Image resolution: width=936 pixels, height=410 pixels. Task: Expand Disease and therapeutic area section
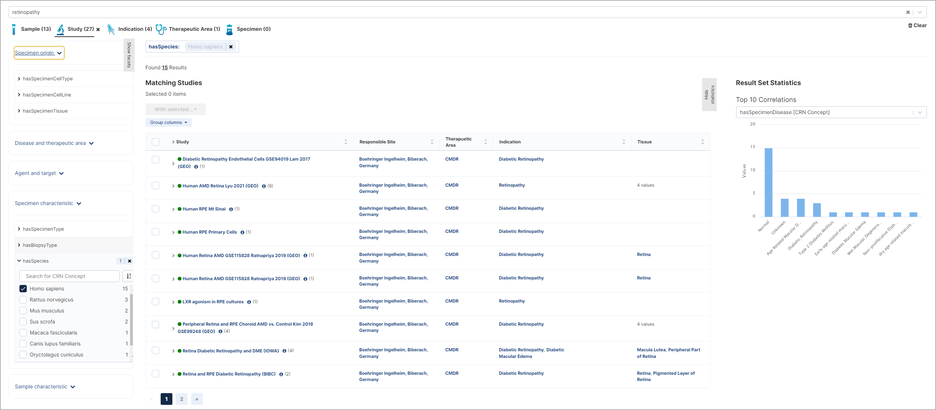pos(54,143)
